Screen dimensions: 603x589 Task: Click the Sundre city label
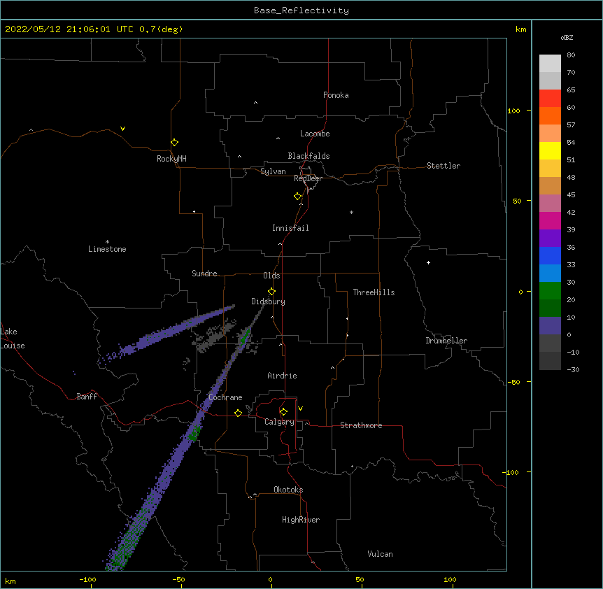(x=204, y=274)
